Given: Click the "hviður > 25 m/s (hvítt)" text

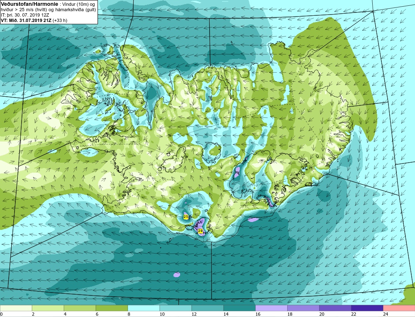Looking at the screenshot, I should tap(24, 10).
